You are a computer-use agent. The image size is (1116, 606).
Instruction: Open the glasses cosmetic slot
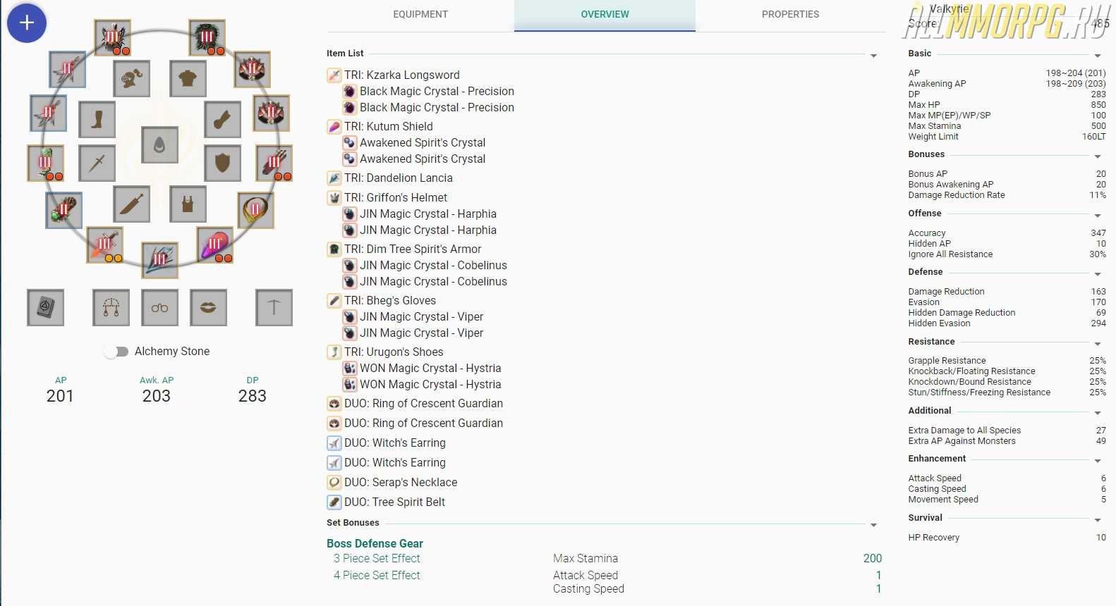tap(159, 307)
